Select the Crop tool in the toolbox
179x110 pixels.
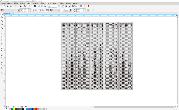2,21
